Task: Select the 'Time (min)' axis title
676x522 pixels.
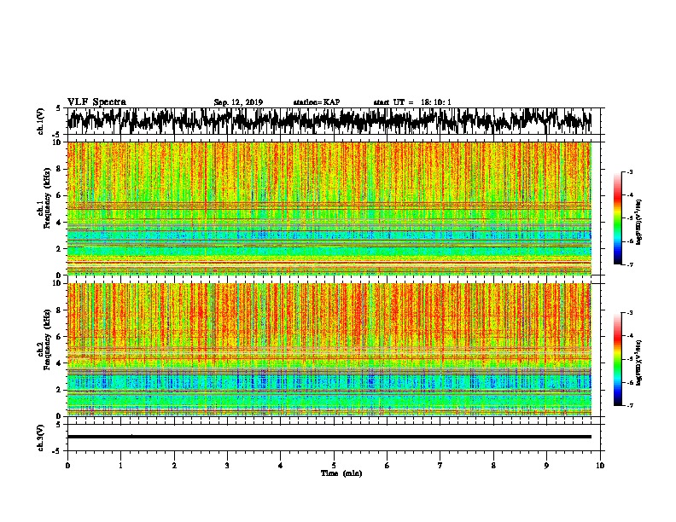Action: (x=341, y=473)
